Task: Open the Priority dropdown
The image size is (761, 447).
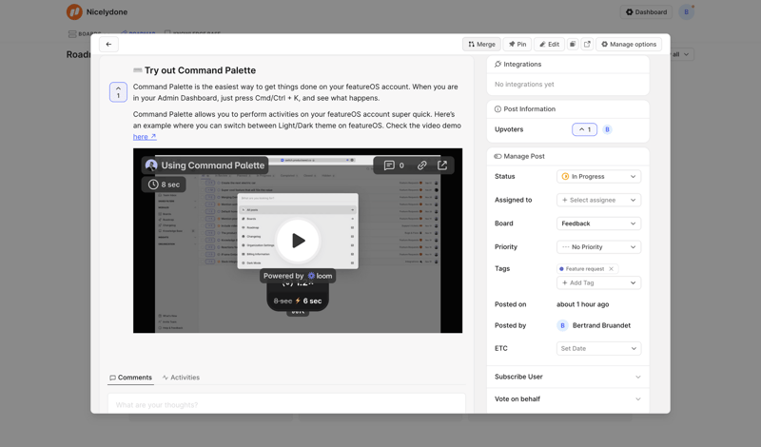Action: pos(598,247)
